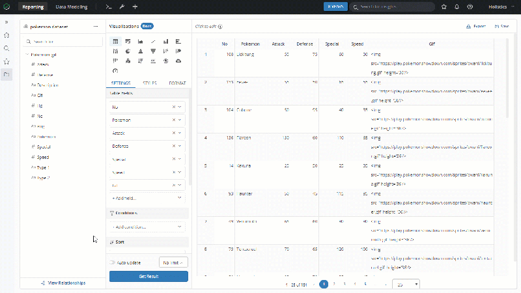
Task: Open the Add field dropdown
Action: (x=147, y=198)
